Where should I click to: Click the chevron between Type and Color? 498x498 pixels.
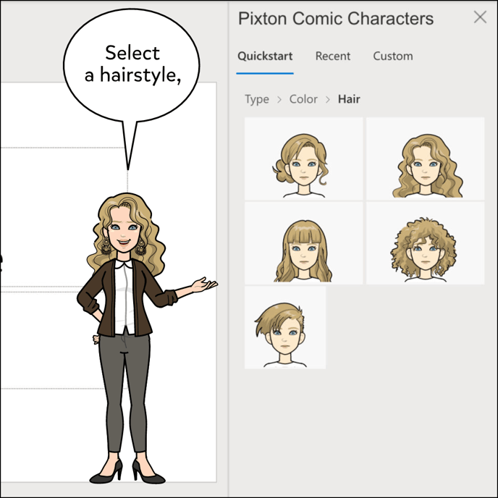[279, 99]
